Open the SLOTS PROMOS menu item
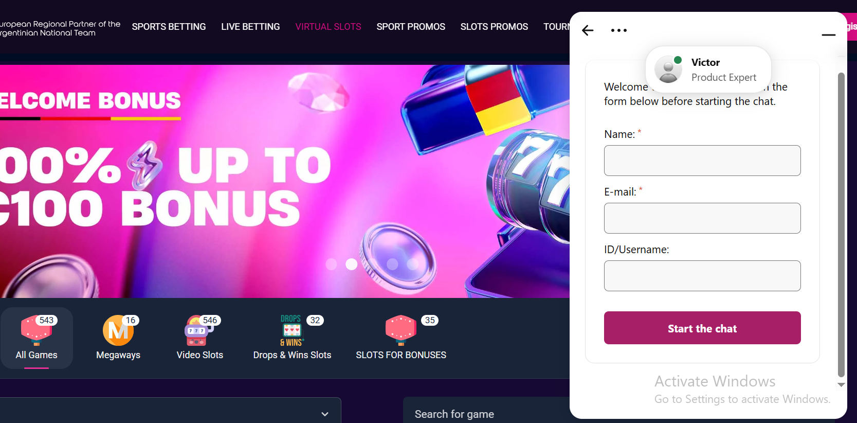The height and width of the screenshot is (423, 857). [x=494, y=27]
